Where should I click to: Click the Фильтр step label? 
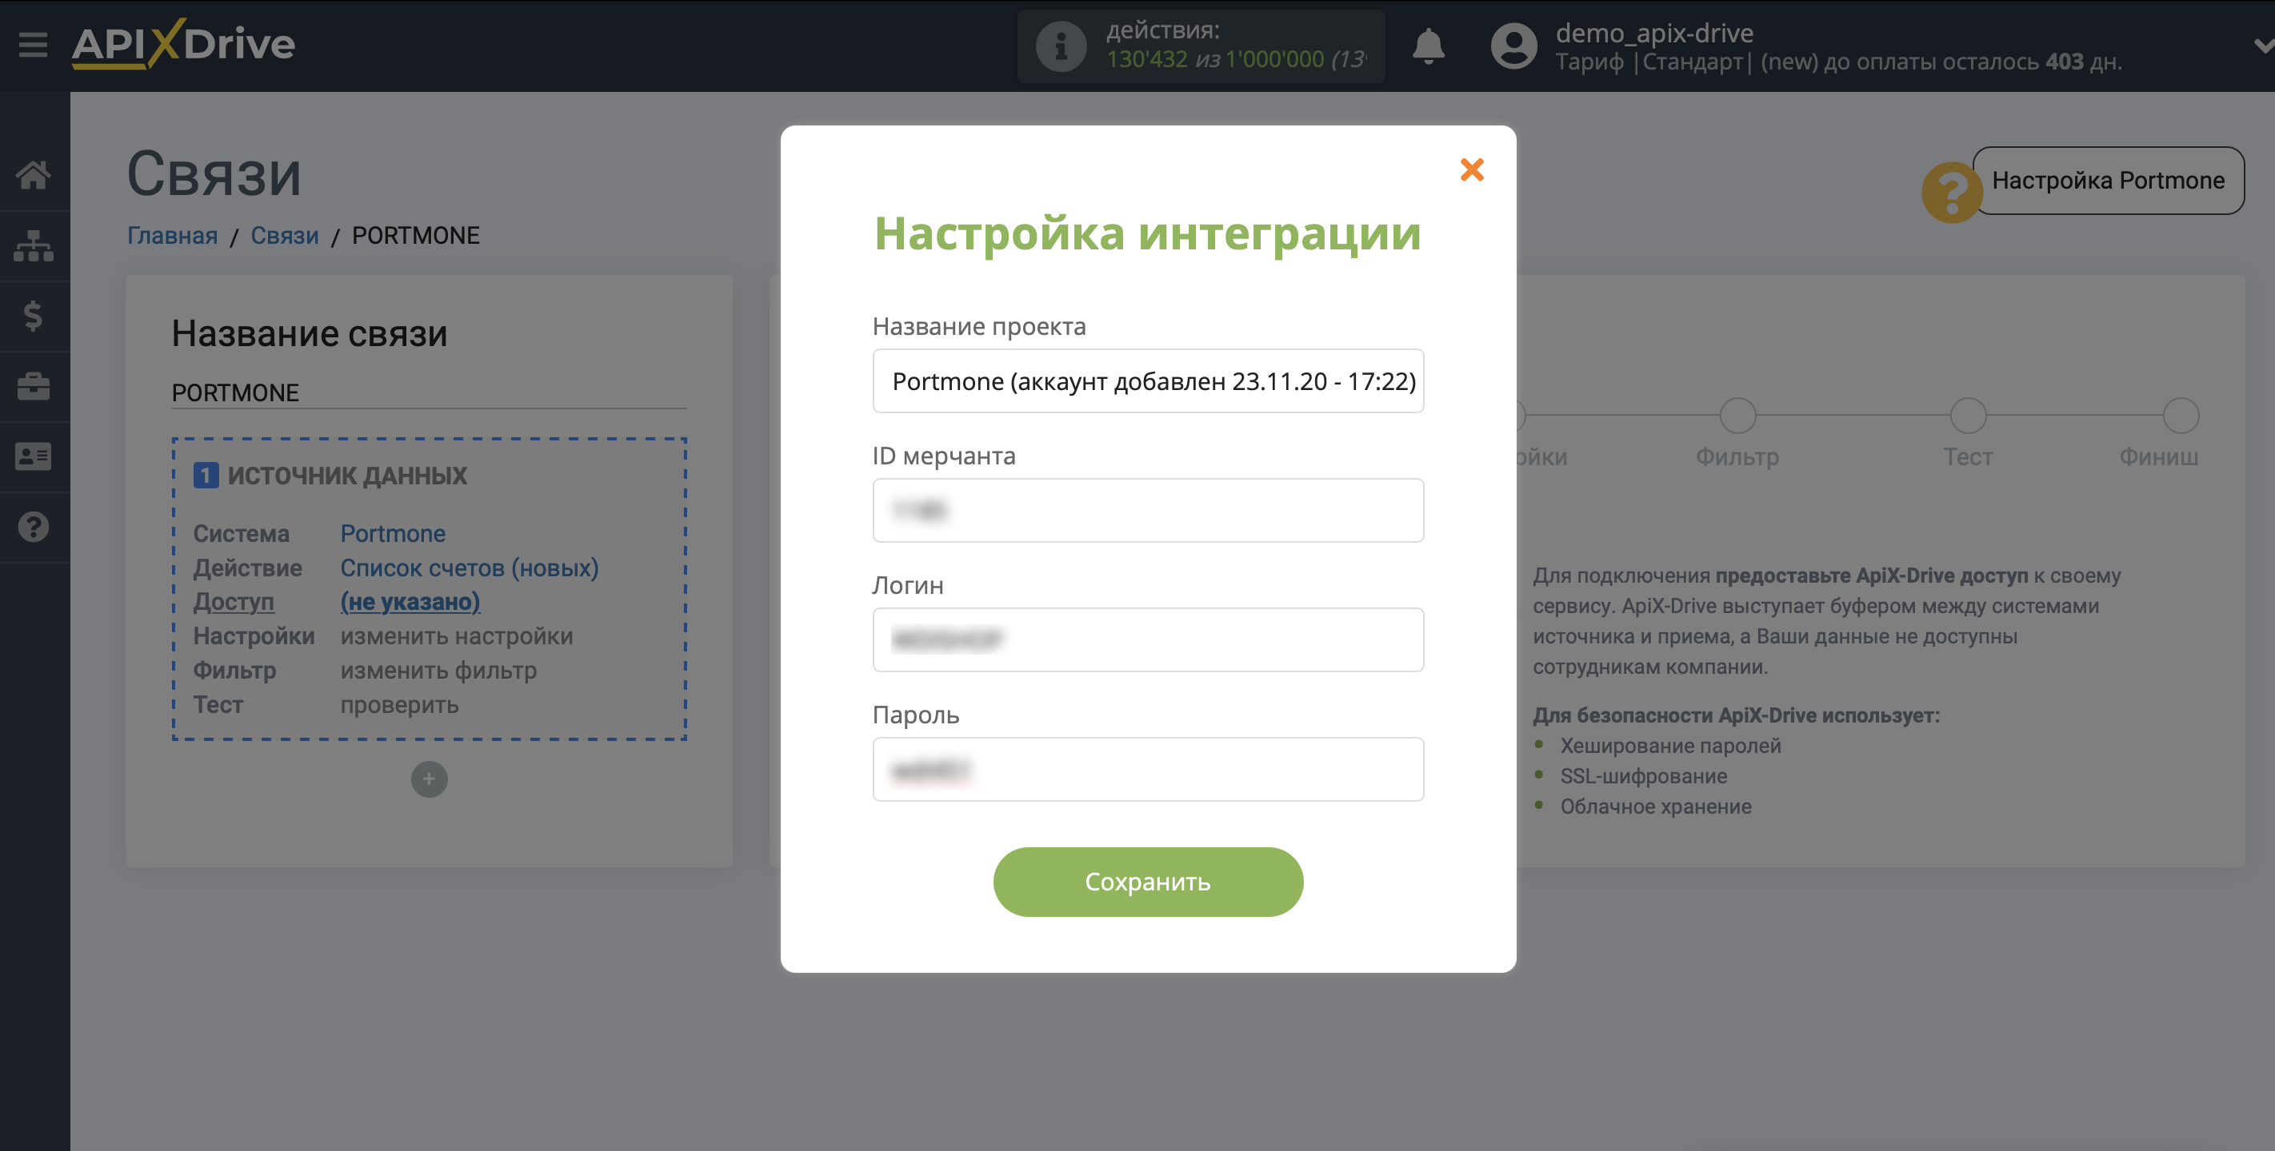tap(1737, 457)
